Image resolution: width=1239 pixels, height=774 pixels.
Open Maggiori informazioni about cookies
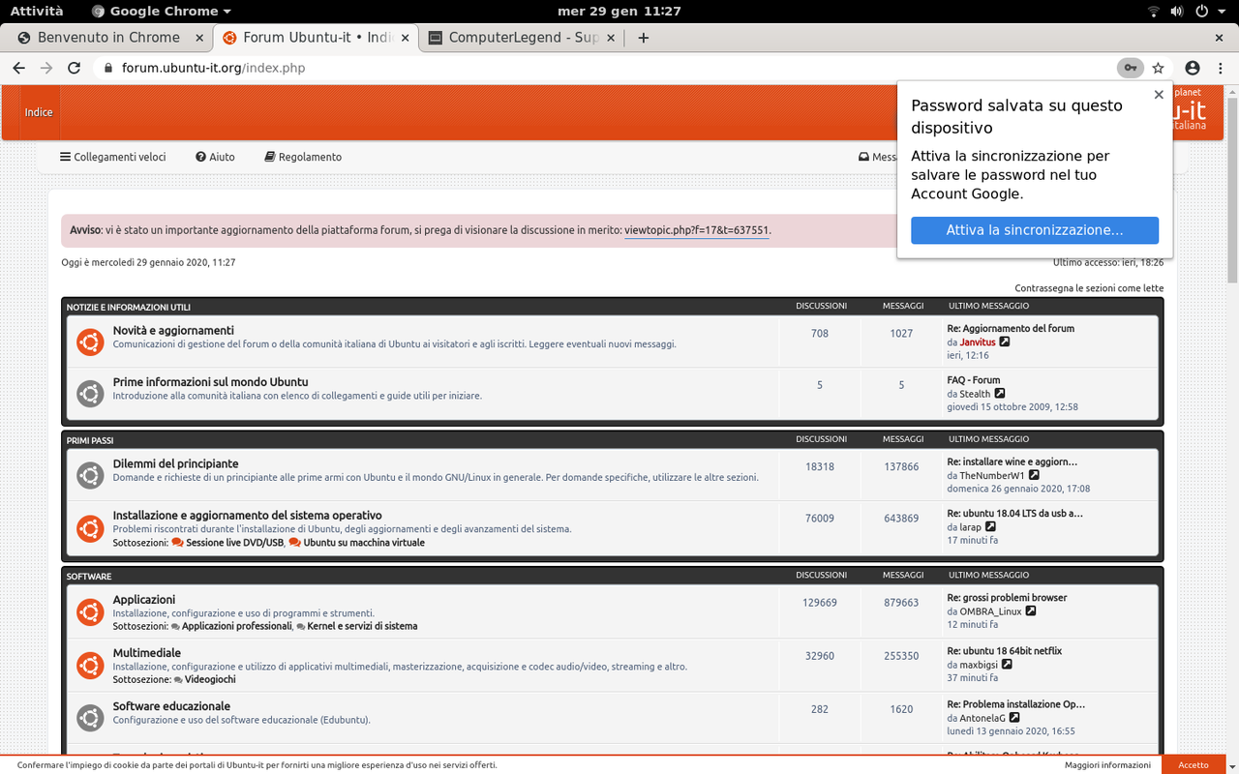click(1107, 764)
